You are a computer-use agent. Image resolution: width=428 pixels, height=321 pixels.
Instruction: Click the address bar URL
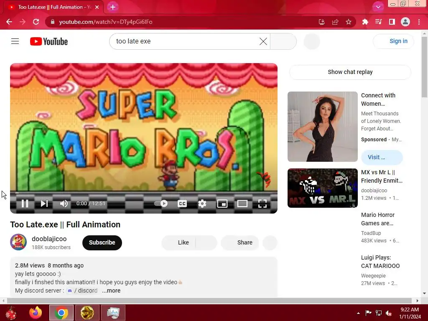point(106,22)
